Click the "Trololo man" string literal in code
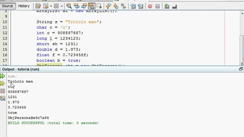The image size is (244, 137). pos(82,22)
